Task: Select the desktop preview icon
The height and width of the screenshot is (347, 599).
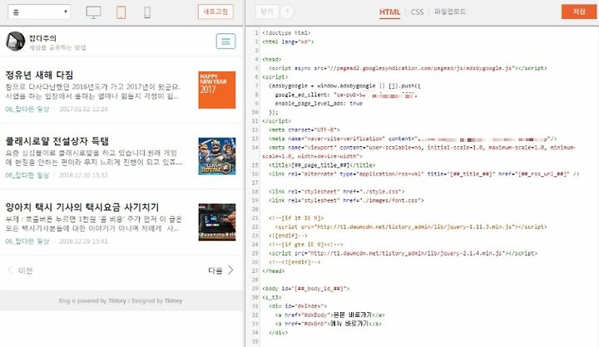Action: [x=93, y=12]
